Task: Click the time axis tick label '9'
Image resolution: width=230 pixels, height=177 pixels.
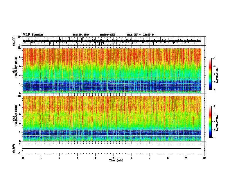Action: [x=186, y=158]
